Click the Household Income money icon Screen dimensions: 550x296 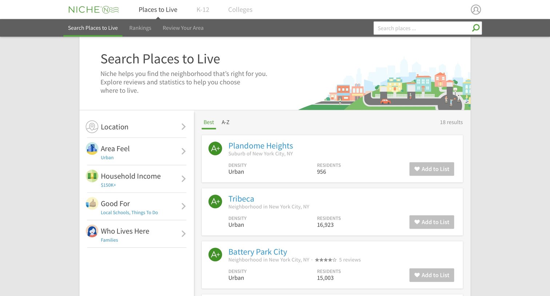coord(92,176)
